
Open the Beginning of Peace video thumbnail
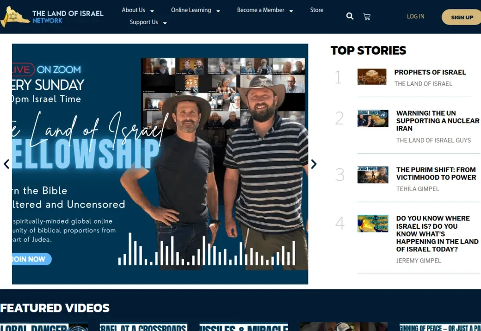440,327
